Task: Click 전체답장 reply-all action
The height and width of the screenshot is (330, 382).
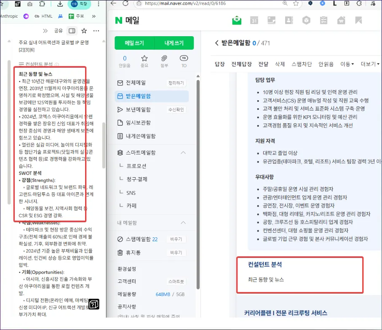Action: 241,64
